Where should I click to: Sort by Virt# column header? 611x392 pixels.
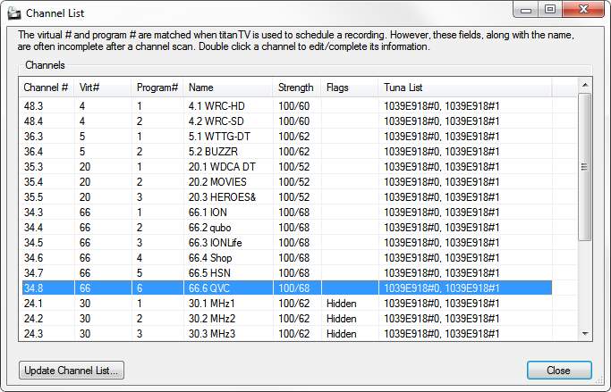click(103, 88)
